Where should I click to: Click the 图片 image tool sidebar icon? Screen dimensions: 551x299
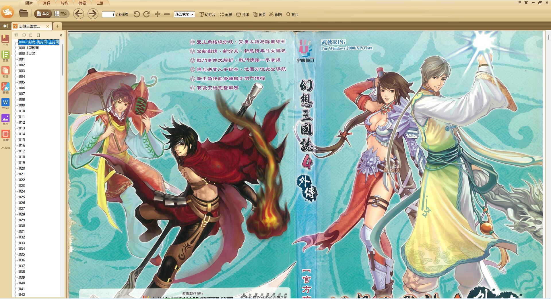click(x=5, y=119)
